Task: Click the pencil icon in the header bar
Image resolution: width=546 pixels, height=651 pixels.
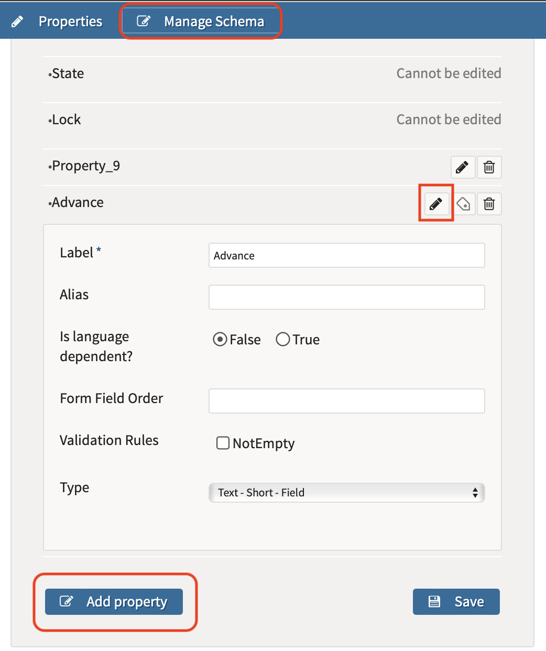Action: [17, 21]
